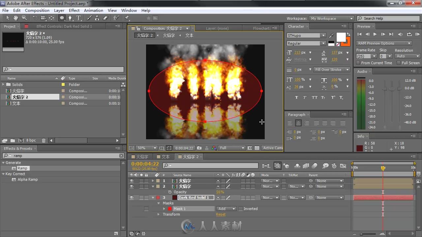Expand Mask 1 properties

pos(164,209)
